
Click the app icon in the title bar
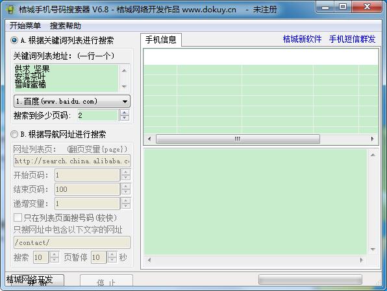[x=10, y=9]
